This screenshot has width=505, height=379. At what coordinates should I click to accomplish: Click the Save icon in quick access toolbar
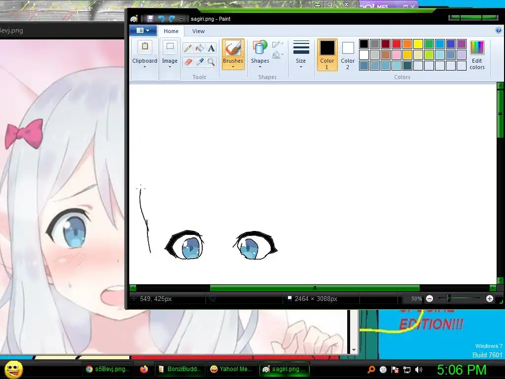click(x=150, y=19)
